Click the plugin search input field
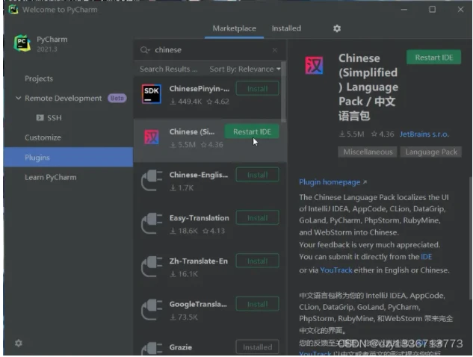This screenshot has height=357, width=473. 209,50
